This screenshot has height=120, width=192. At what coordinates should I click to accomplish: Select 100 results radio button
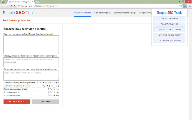coord(55,82)
